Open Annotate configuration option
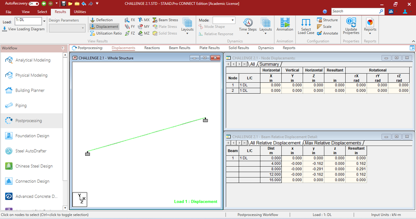The image size is (416, 219). pyautogui.click(x=328, y=33)
